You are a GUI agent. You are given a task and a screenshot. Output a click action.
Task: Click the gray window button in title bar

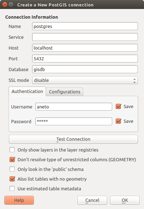coord(11,5)
